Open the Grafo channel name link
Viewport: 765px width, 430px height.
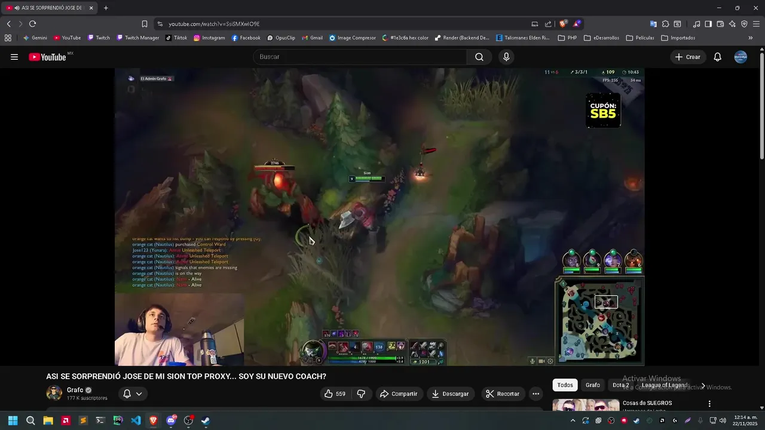click(x=75, y=390)
